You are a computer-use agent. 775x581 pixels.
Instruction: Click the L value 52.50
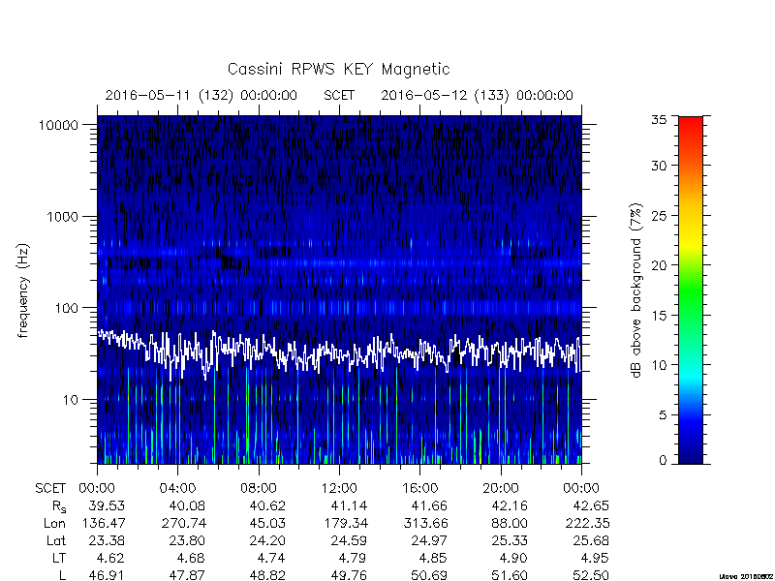[591, 575]
